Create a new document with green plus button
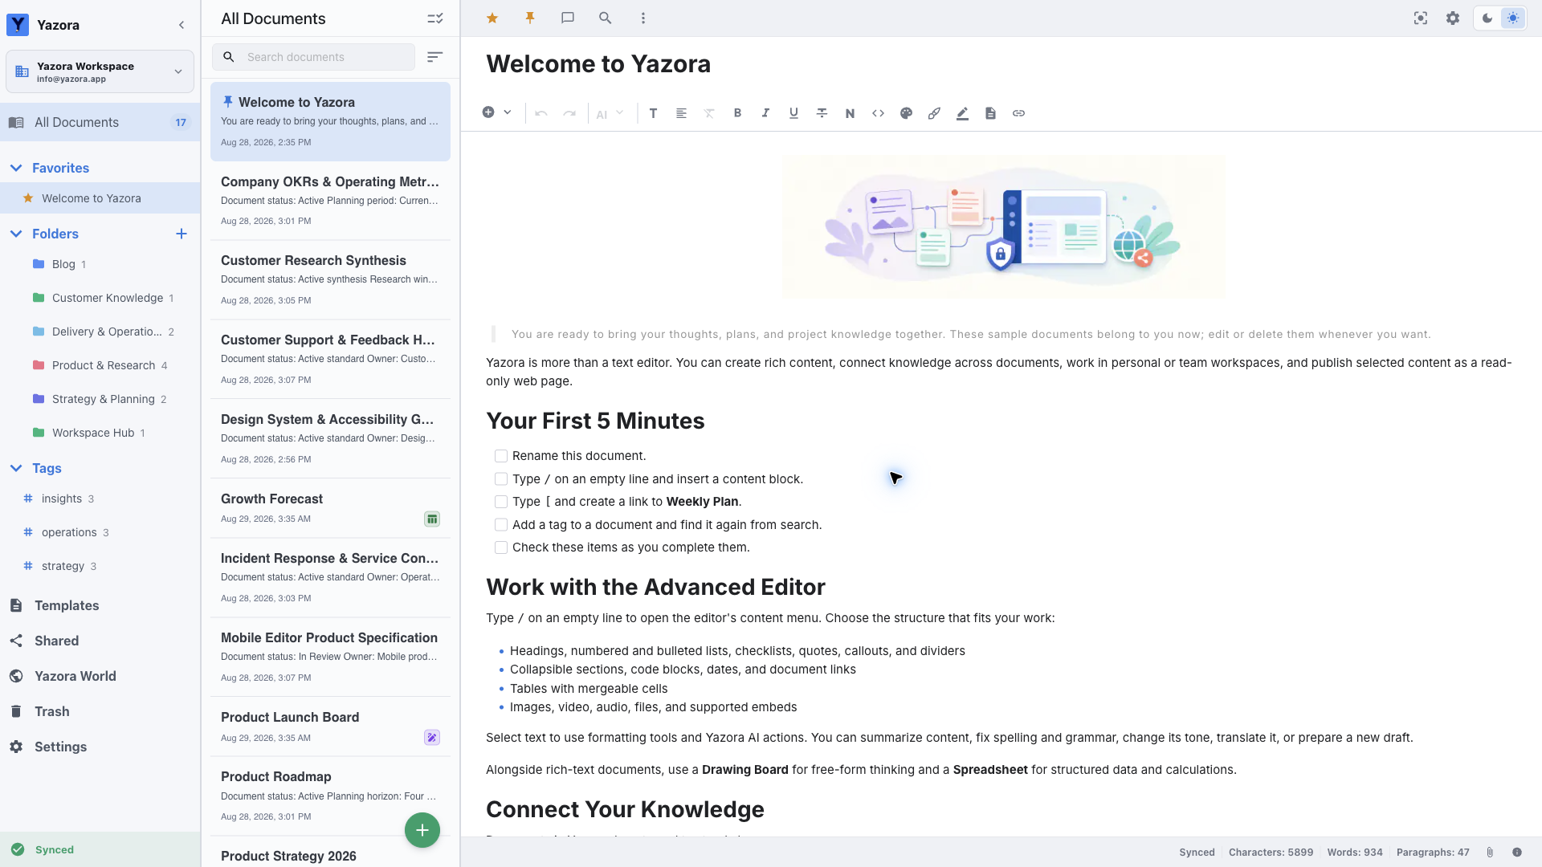1542x867 pixels. pos(422,830)
